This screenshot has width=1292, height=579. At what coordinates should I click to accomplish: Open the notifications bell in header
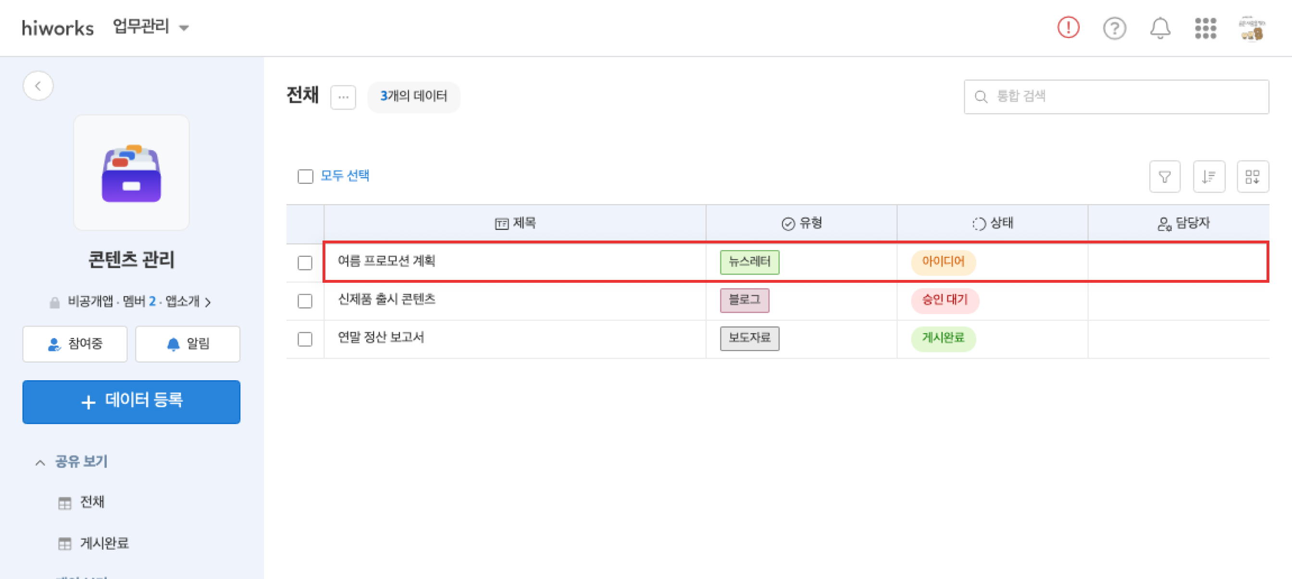(1160, 28)
